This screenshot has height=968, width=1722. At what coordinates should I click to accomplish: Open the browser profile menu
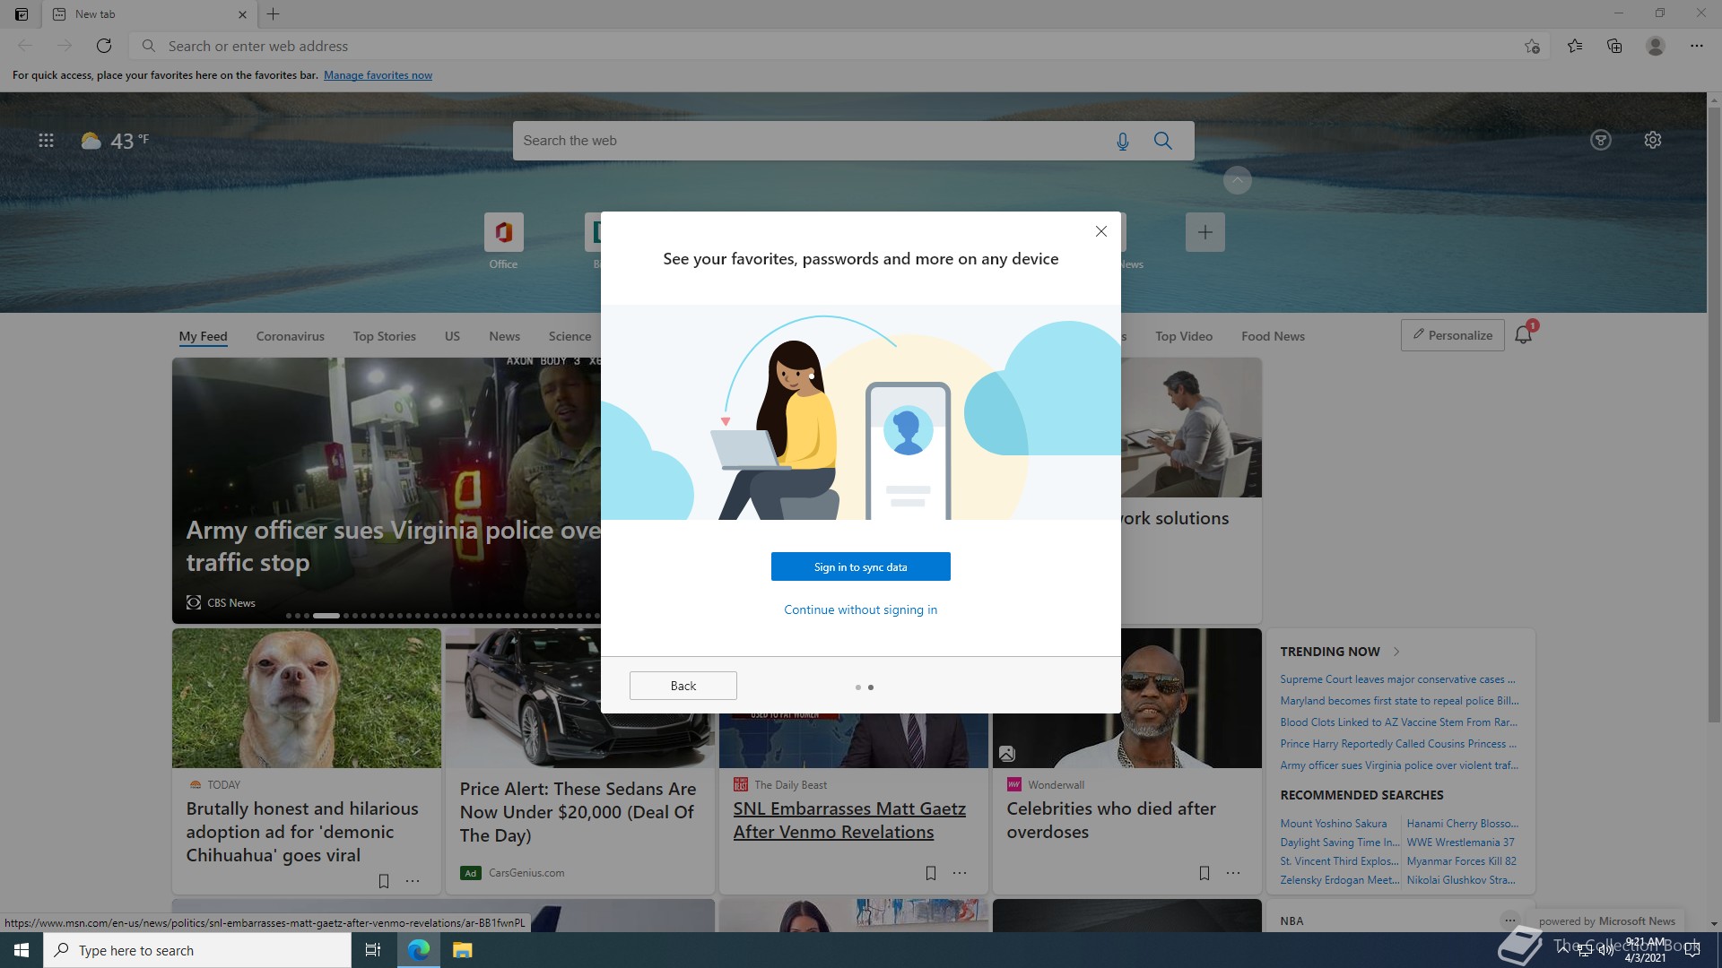pyautogui.click(x=1656, y=46)
